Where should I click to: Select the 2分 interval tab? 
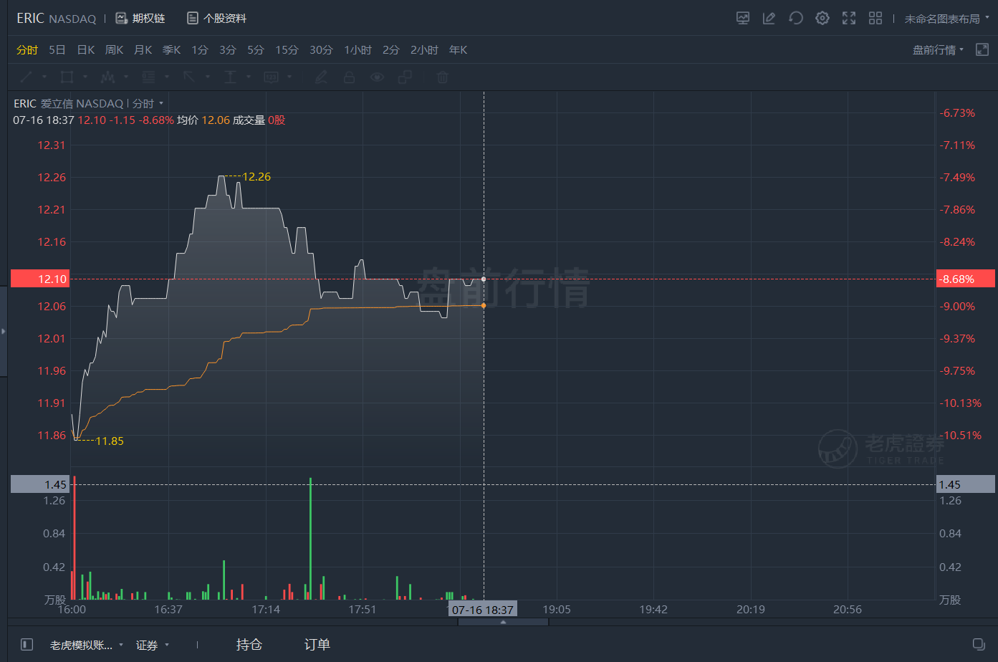pyautogui.click(x=391, y=49)
